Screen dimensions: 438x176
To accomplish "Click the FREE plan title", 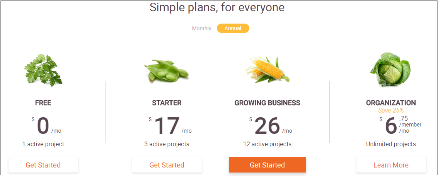I will pyautogui.click(x=43, y=103).
